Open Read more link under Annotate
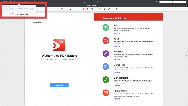 (117, 59)
